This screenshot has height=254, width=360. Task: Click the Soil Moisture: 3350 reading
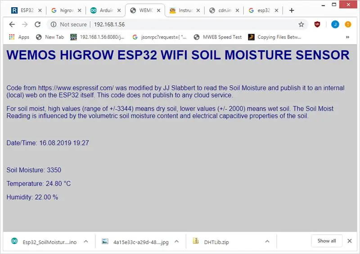click(x=34, y=170)
